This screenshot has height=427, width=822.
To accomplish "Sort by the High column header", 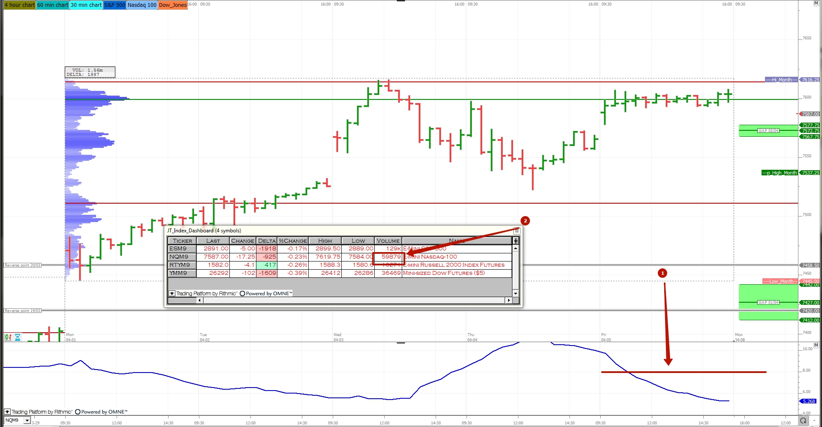I will (x=325, y=241).
